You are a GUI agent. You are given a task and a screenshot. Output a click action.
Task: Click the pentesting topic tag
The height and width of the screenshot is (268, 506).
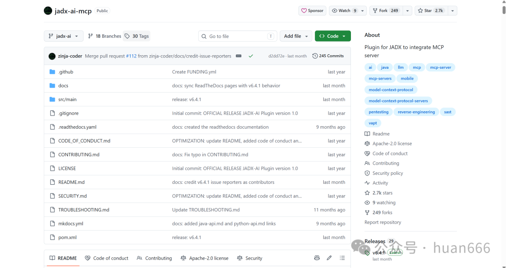379,112
